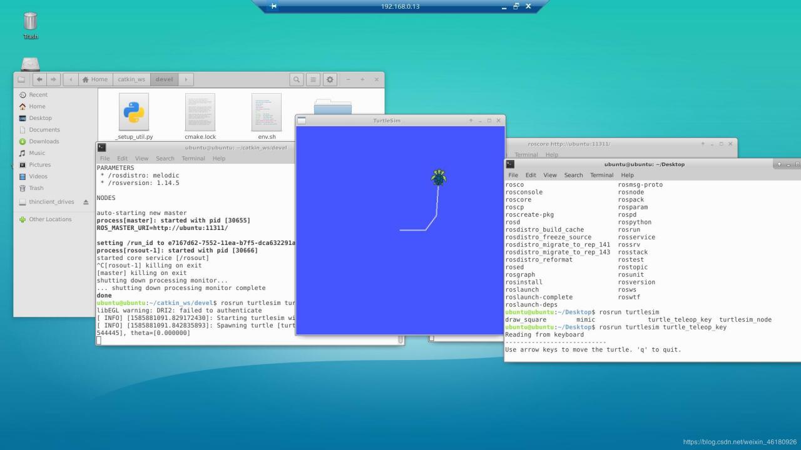Viewport: 801px width, 450px height.
Task: Click the turtle in TurtleSim
Action: point(439,177)
